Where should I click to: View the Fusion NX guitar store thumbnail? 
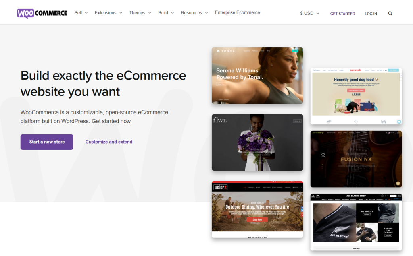point(356,159)
